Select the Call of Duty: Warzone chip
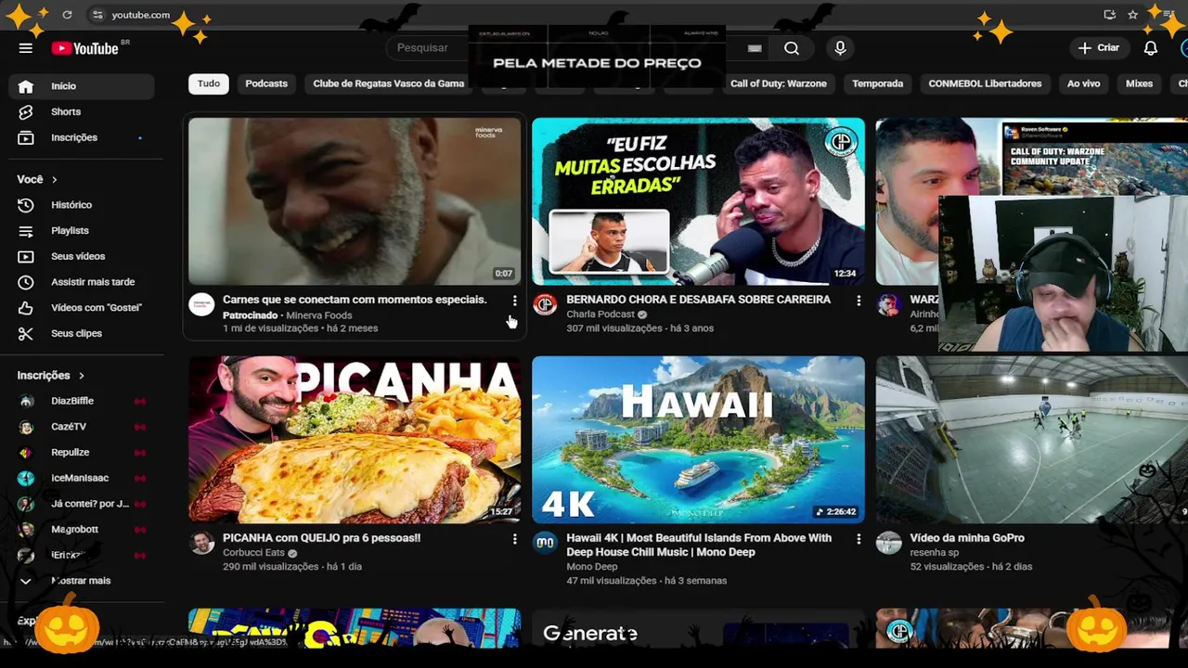 point(778,83)
